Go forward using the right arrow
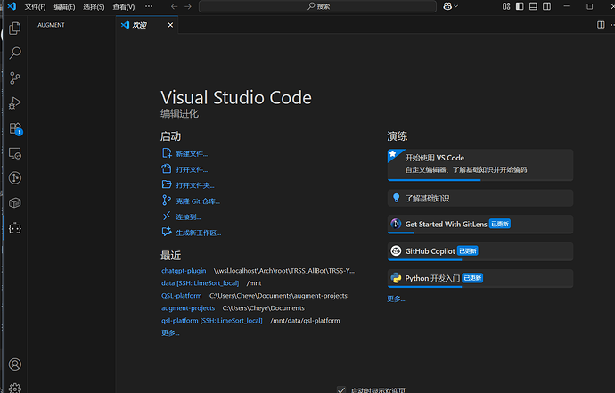The width and height of the screenshot is (615, 393). [188, 6]
